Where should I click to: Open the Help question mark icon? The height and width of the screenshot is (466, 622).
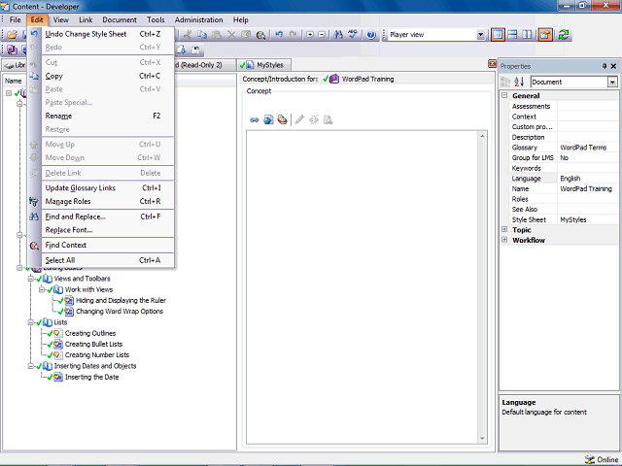click(x=371, y=35)
